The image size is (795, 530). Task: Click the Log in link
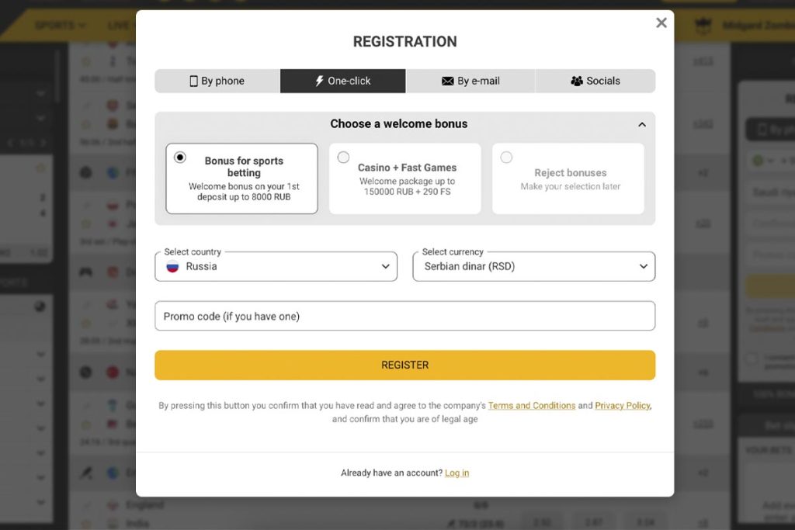coord(457,473)
